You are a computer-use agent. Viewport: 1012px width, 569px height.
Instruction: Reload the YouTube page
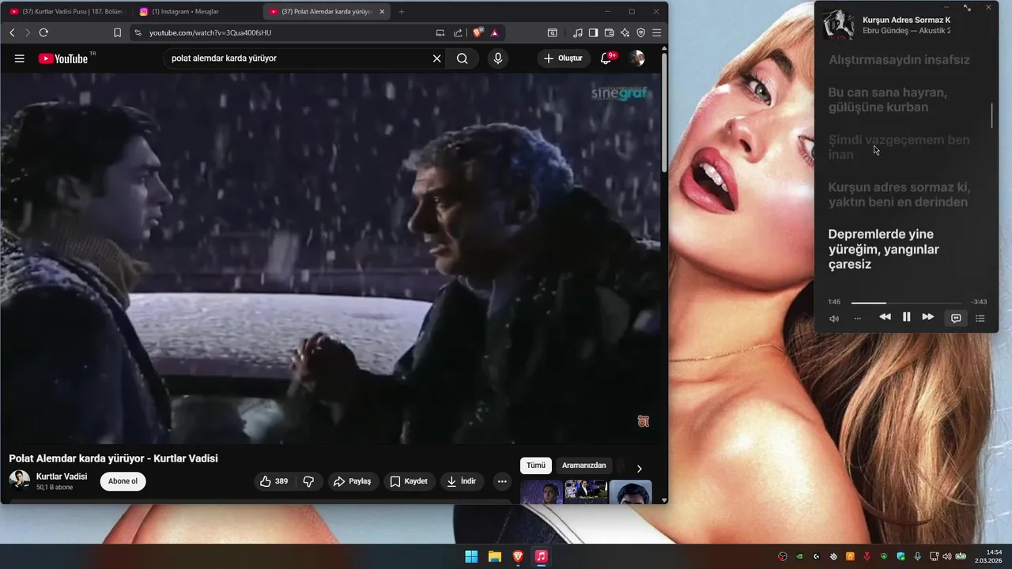tap(43, 32)
